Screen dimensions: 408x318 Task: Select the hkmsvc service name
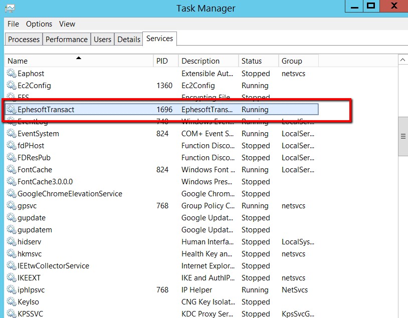click(30, 254)
